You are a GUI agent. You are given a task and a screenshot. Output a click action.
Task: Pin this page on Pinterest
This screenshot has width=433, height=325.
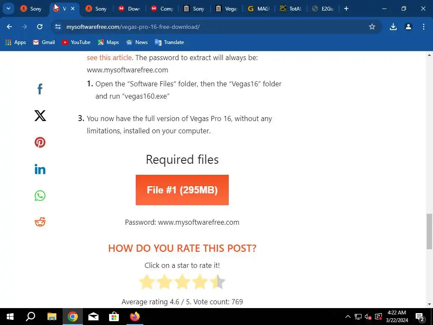pos(40,142)
